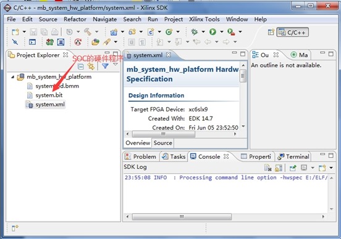Switch to the Source tab of system.xml

tap(163, 143)
